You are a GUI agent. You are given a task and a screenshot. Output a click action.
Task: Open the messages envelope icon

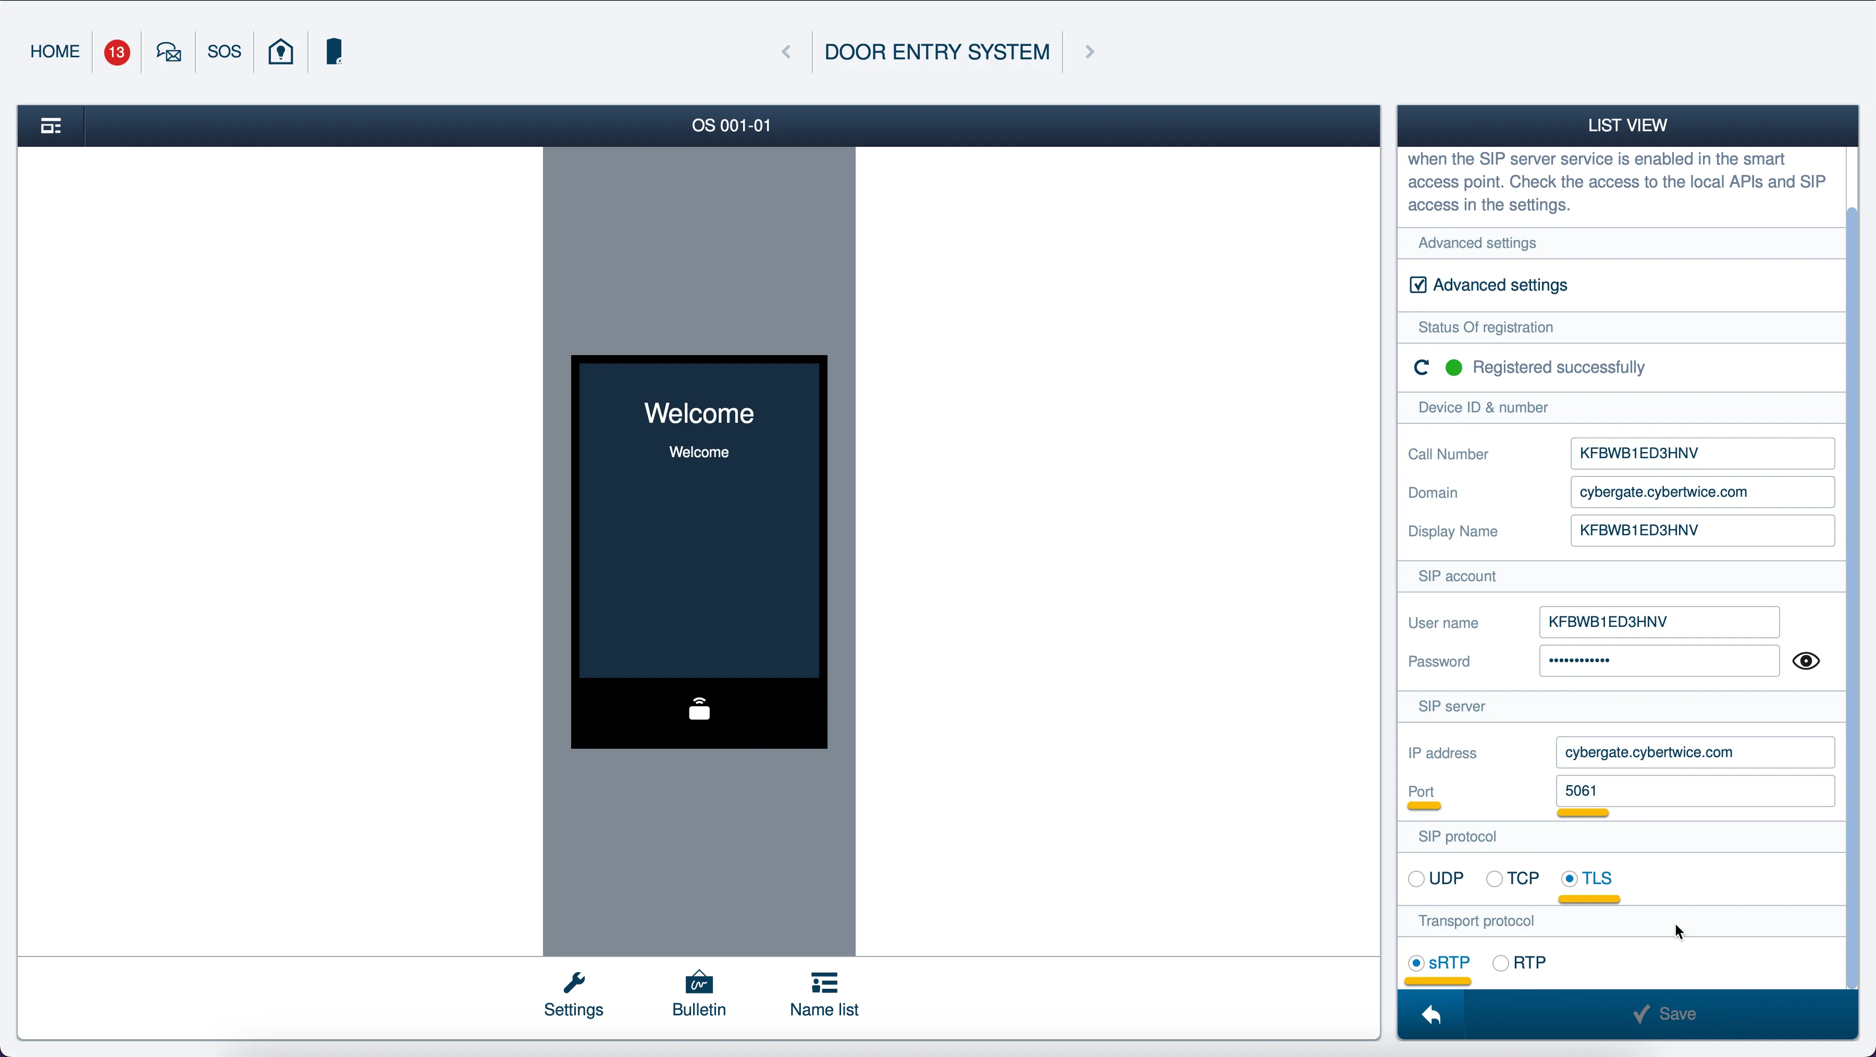pyautogui.click(x=169, y=52)
